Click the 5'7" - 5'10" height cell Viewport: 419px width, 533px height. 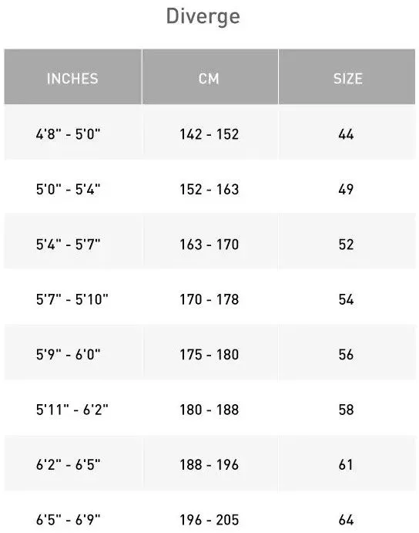pyautogui.click(x=72, y=299)
